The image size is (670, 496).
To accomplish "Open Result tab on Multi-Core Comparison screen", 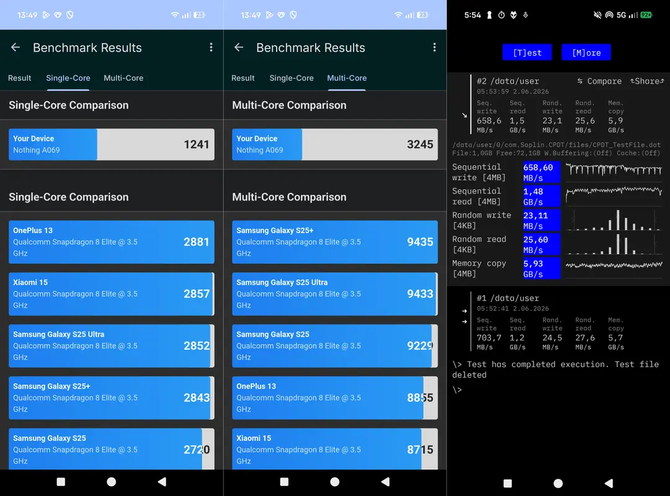I will 243,78.
